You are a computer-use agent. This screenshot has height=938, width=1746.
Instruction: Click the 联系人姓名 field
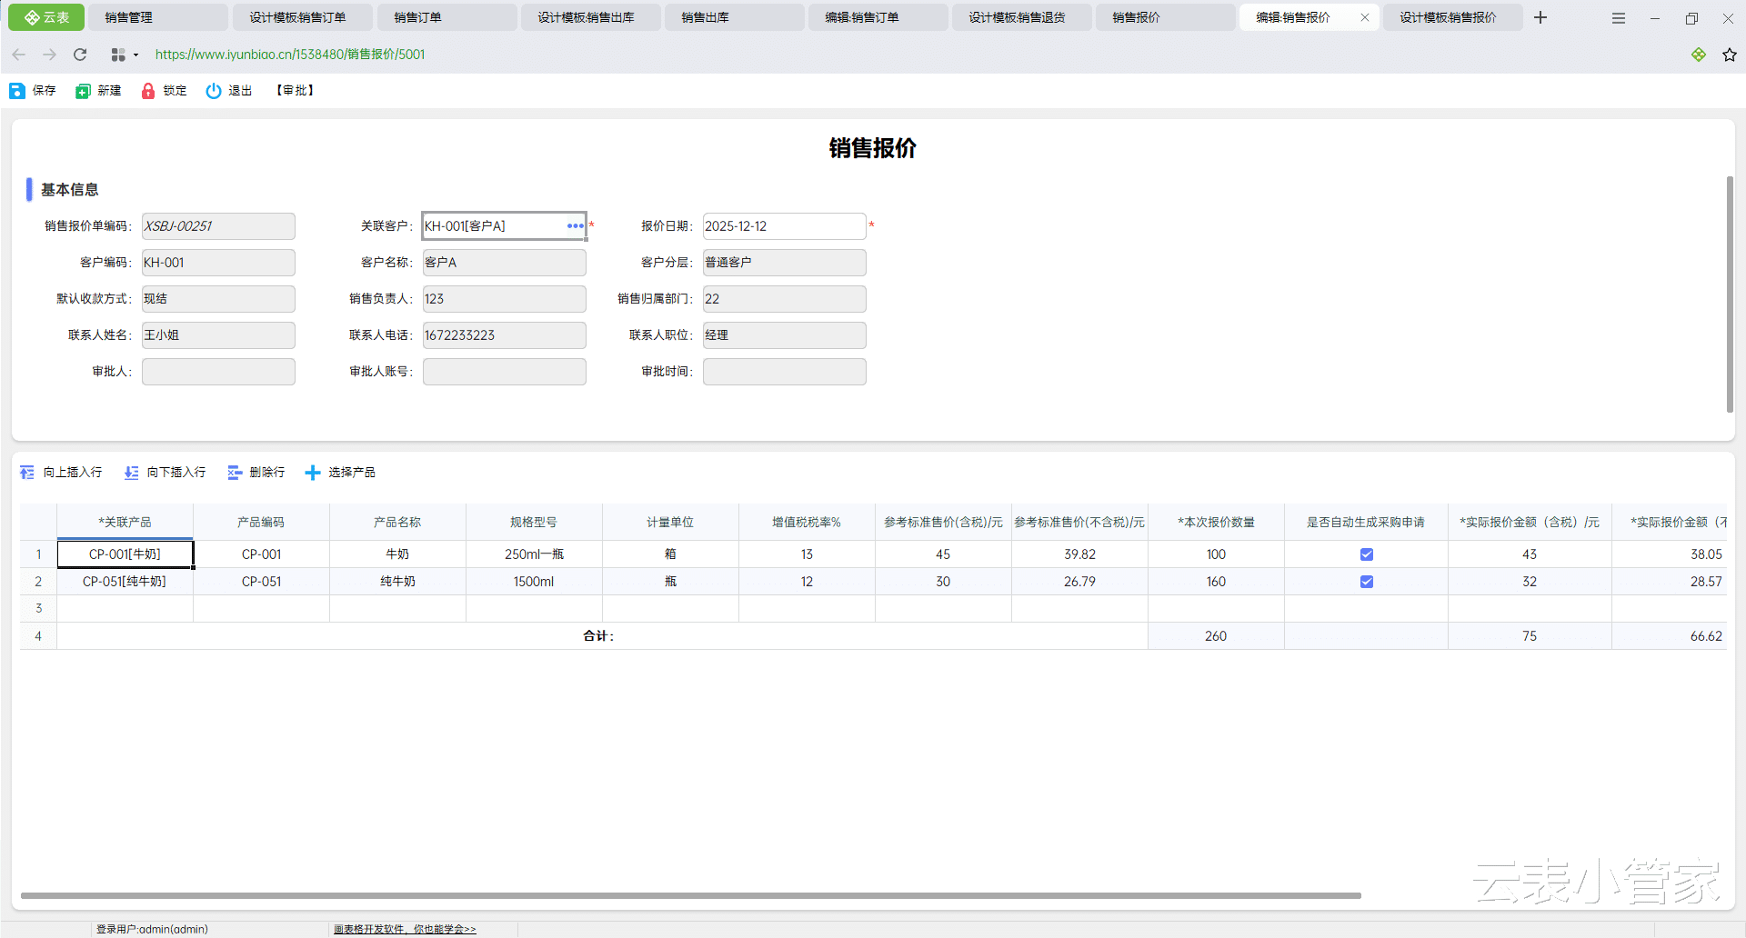pos(218,335)
